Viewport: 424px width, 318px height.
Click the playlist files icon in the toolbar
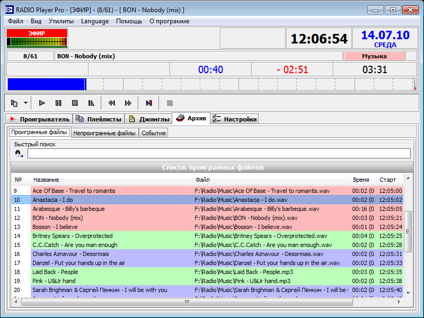click(x=14, y=103)
